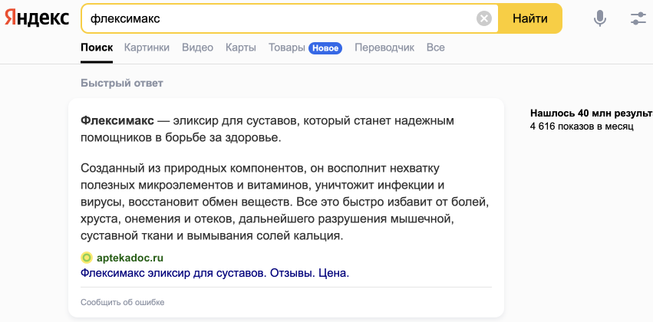Activate voice search microphone
The width and height of the screenshot is (653, 322).
(600, 18)
